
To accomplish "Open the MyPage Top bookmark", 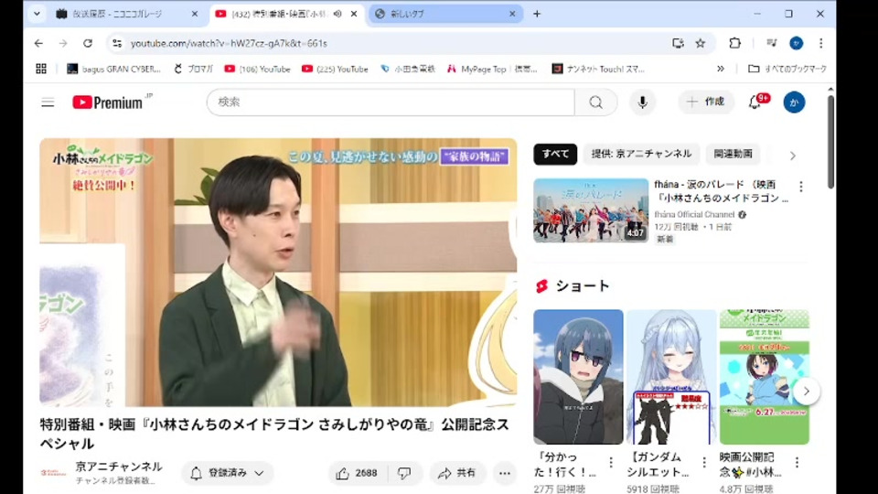I will click(x=492, y=69).
